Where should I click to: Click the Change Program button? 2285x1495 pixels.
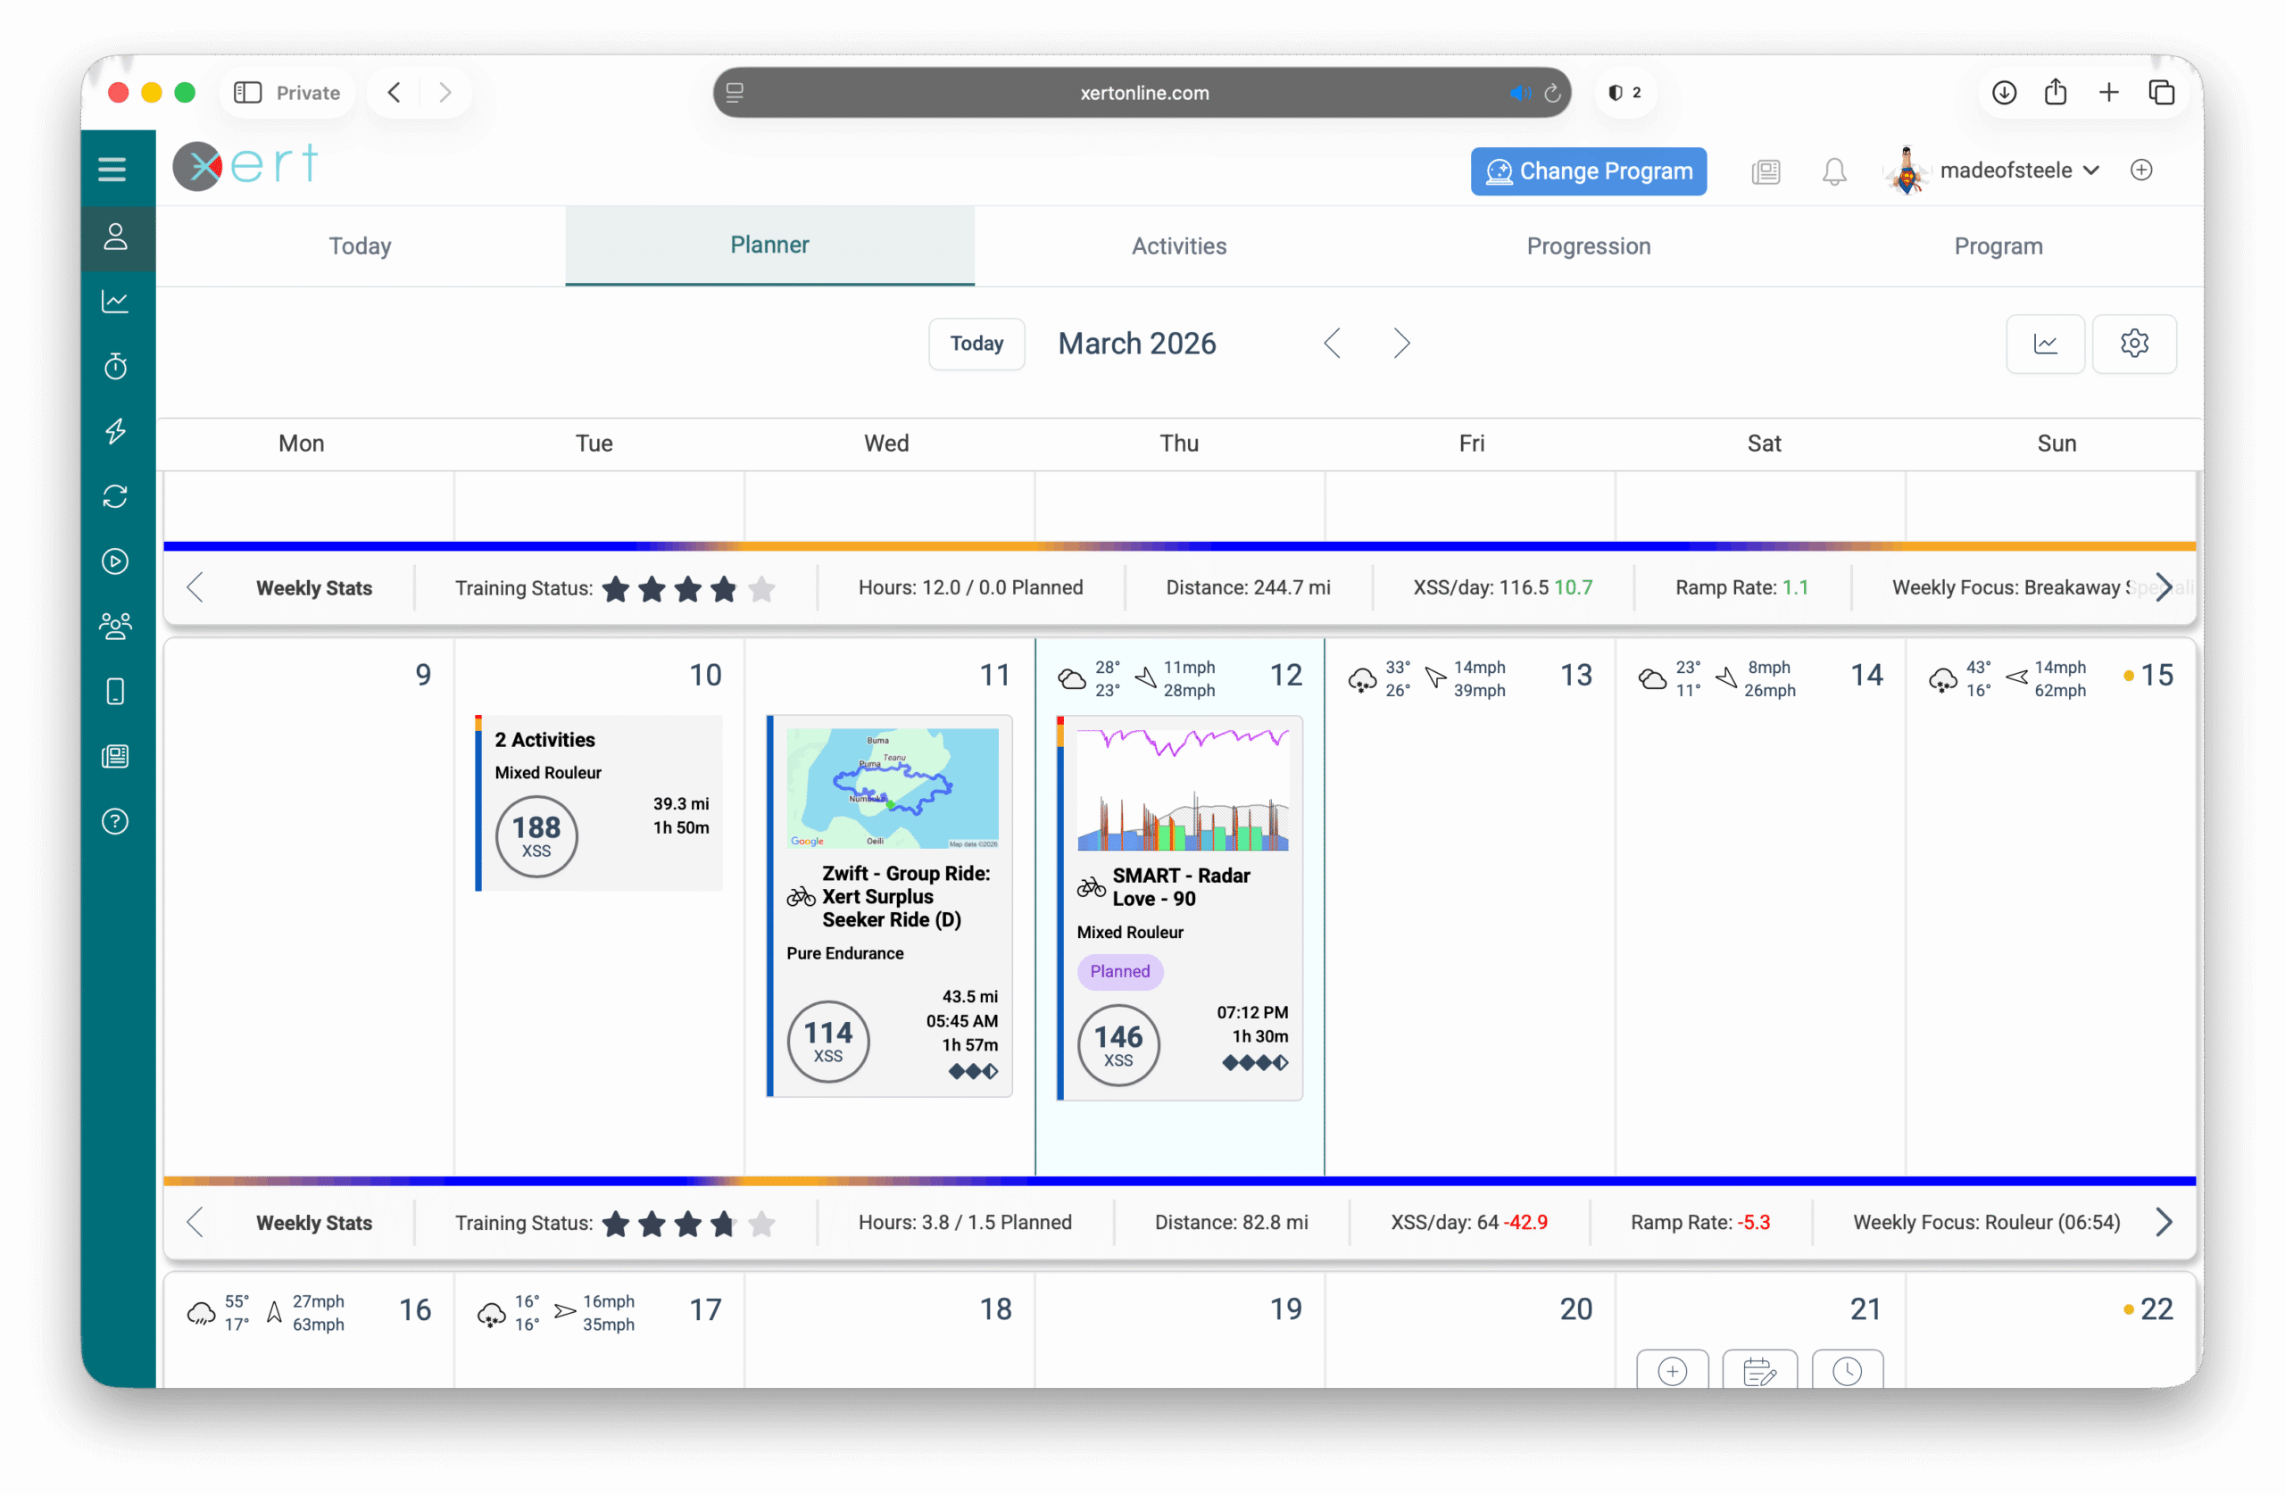[1589, 170]
